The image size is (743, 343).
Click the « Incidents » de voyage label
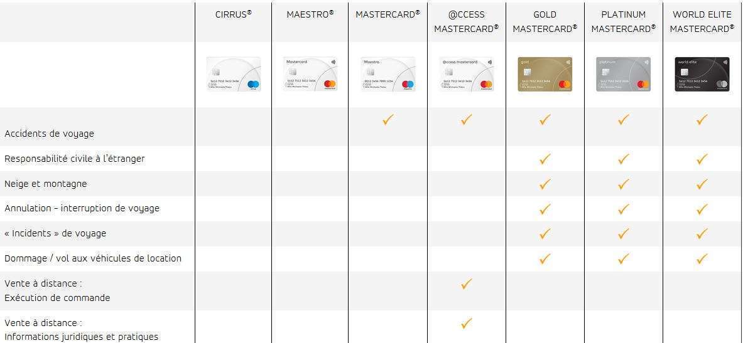(x=55, y=233)
